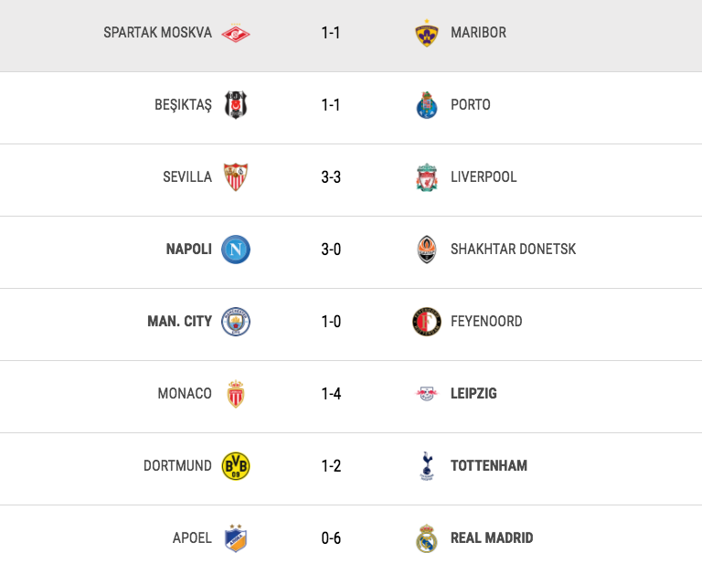
Task: Click the Dortmund 1-2 Tottenham score
Action: pyautogui.click(x=331, y=466)
